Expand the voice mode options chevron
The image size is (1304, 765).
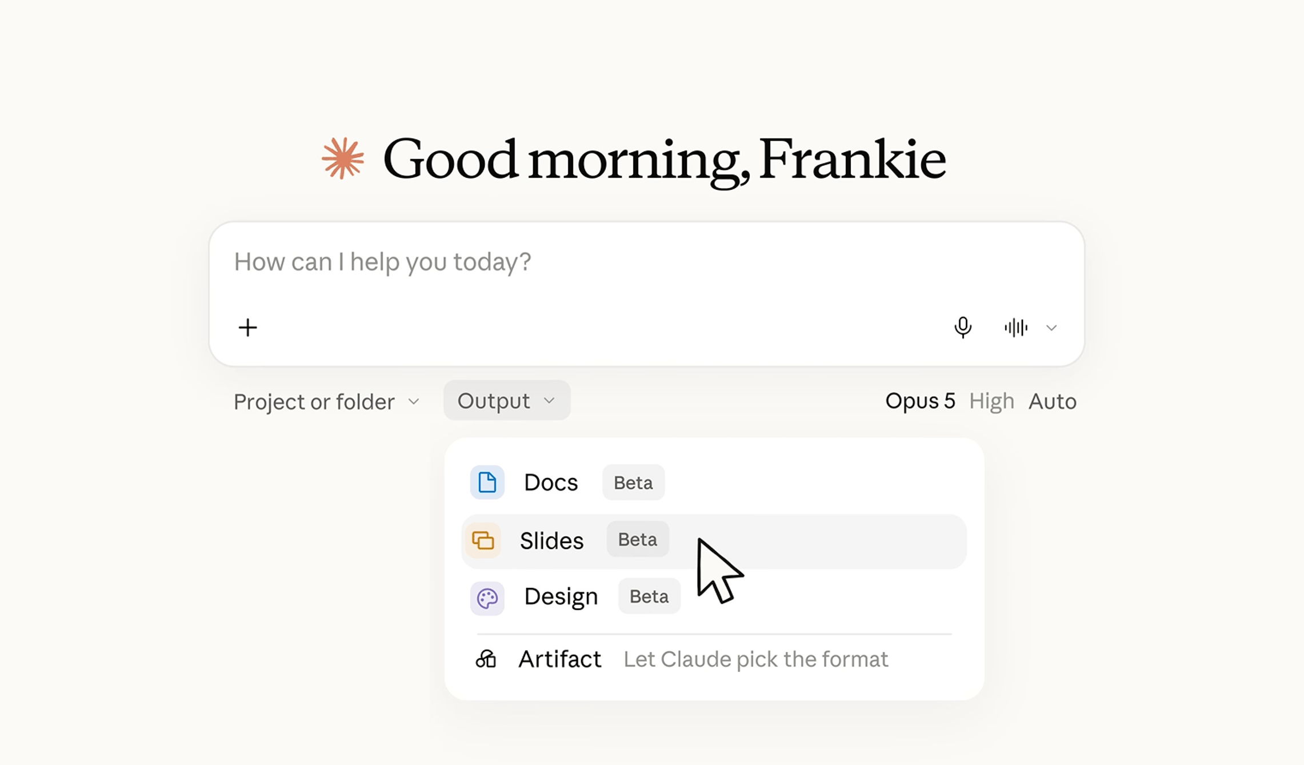(x=1051, y=328)
